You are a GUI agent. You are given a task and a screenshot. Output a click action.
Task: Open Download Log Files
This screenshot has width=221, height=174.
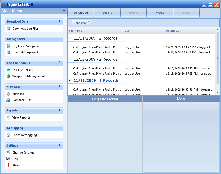[25, 29]
